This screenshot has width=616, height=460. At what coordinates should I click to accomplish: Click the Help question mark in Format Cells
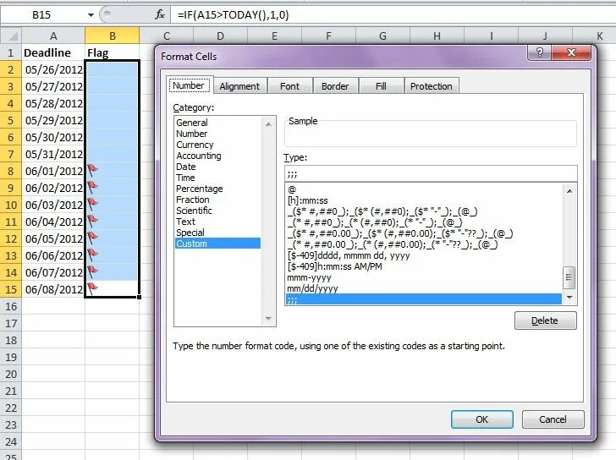click(539, 52)
